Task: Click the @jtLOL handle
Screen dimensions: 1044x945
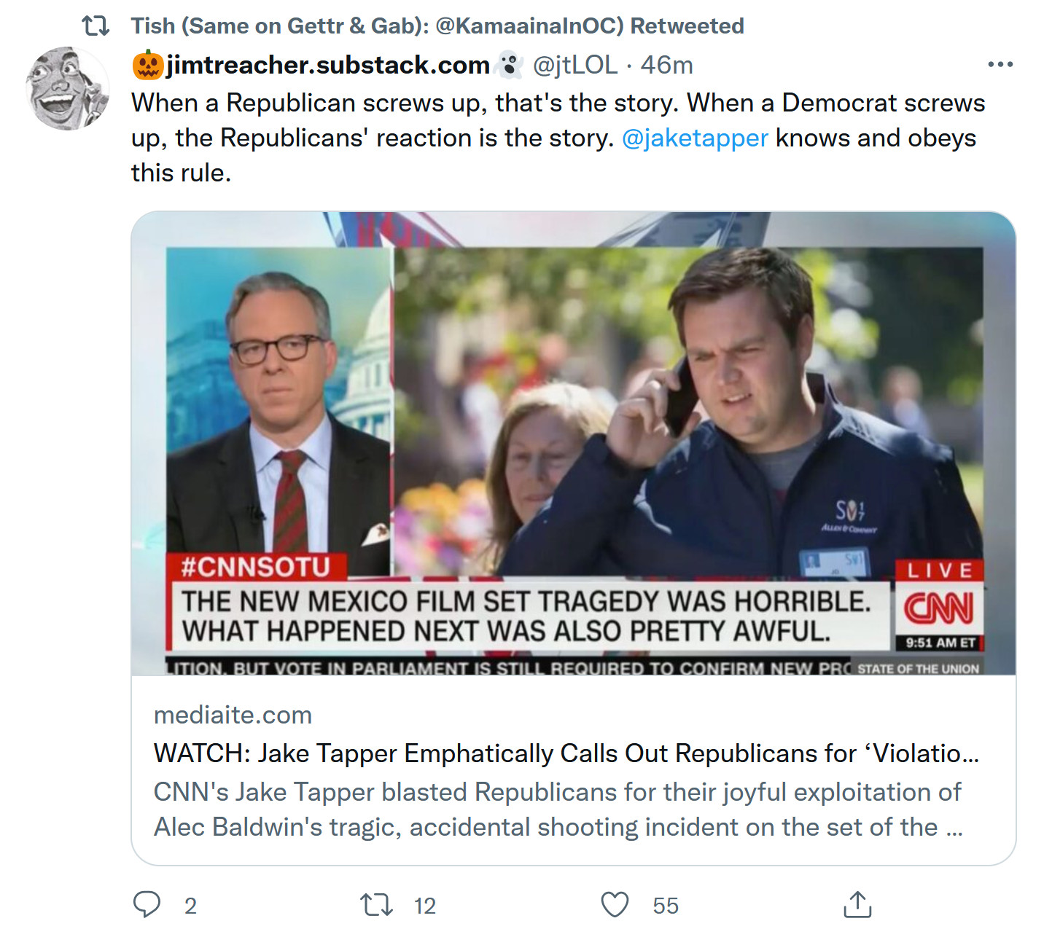Action: tap(574, 65)
